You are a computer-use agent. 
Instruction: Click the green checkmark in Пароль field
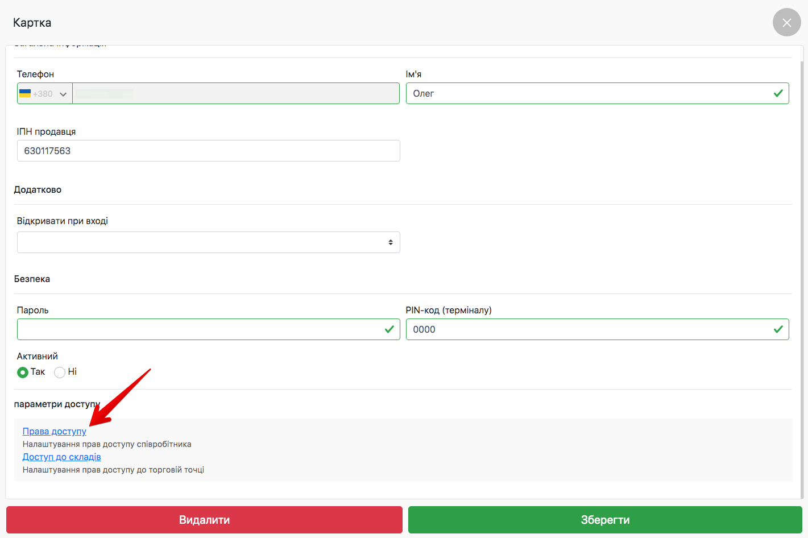point(389,329)
